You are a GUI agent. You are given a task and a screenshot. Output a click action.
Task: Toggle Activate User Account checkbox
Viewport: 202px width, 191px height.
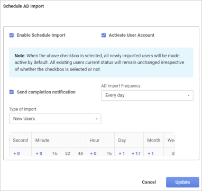[104, 35]
